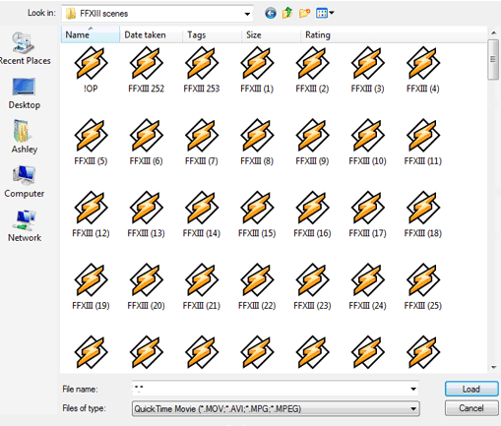This screenshot has height=426, width=501.
Task: Select the FFXIII (14) file
Action: click(x=202, y=214)
